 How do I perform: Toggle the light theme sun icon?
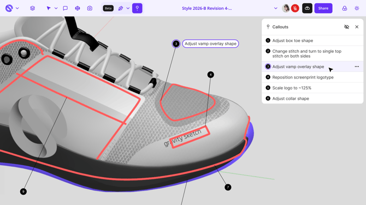(x=357, y=8)
